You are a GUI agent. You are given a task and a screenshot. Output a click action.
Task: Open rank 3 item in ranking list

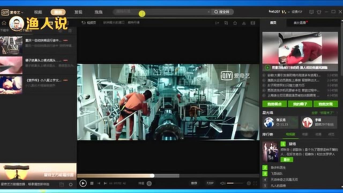277,174
